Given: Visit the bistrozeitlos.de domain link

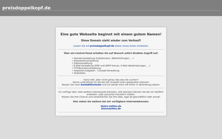Looking at the screenshot, I should click(x=111, y=109).
